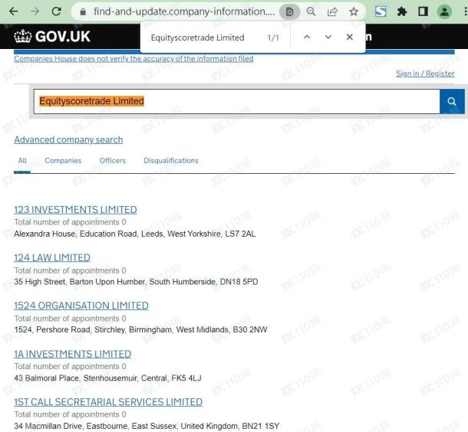The width and height of the screenshot is (468, 432).
Task: Go back with the browser back arrow
Action: point(14,11)
